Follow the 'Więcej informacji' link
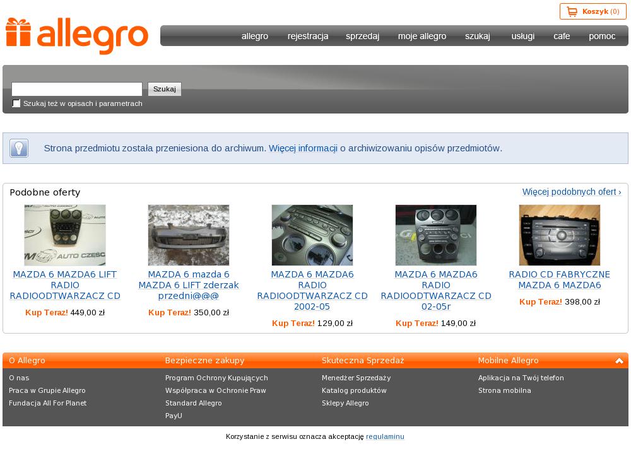 pyautogui.click(x=303, y=148)
